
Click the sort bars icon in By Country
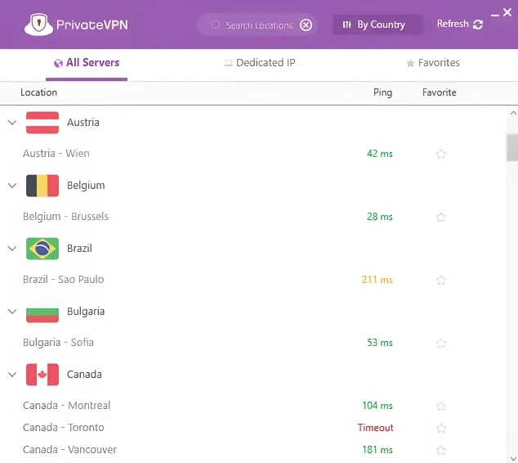click(346, 25)
